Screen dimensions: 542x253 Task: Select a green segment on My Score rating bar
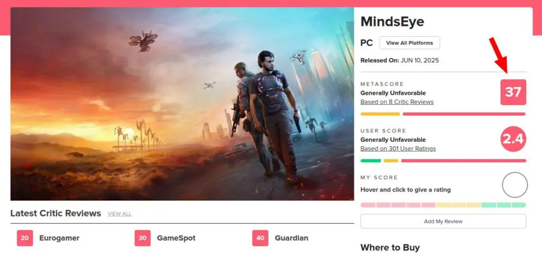(504, 205)
